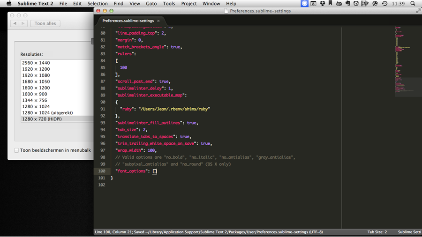The width and height of the screenshot is (422, 237).
Task: Open the Selection menu
Action: tap(98, 3)
